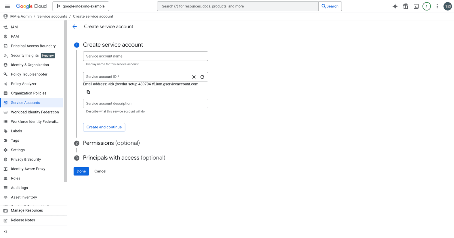Select Service Accounts in the sidebar
This screenshot has height=238, width=454.
point(32,103)
